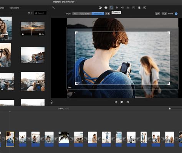Open noise reduction and equalizer tool
182x153 pixels.
[128, 8]
